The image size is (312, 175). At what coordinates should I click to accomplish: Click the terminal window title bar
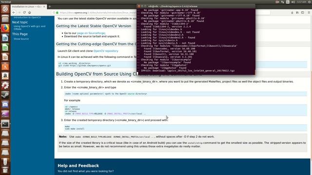click(x=196, y=6)
